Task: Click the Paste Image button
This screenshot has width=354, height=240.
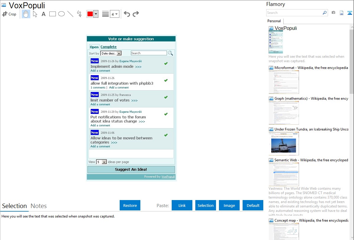Action: tap(229, 205)
